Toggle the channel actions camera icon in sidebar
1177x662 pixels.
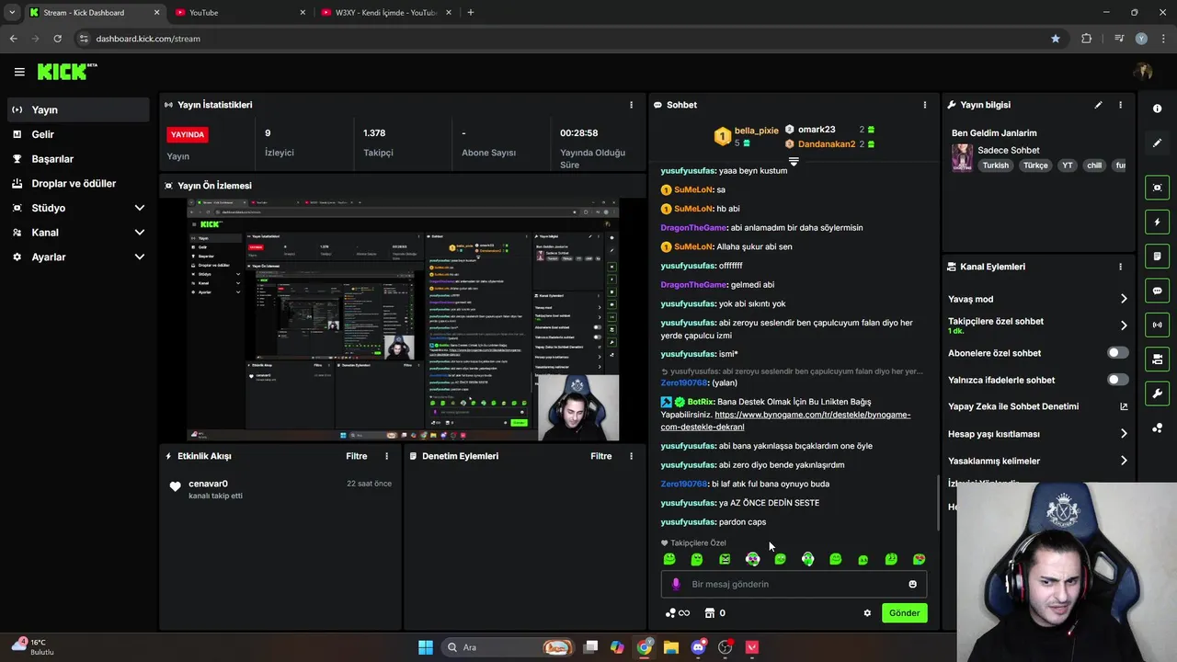pyautogui.click(x=1157, y=359)
